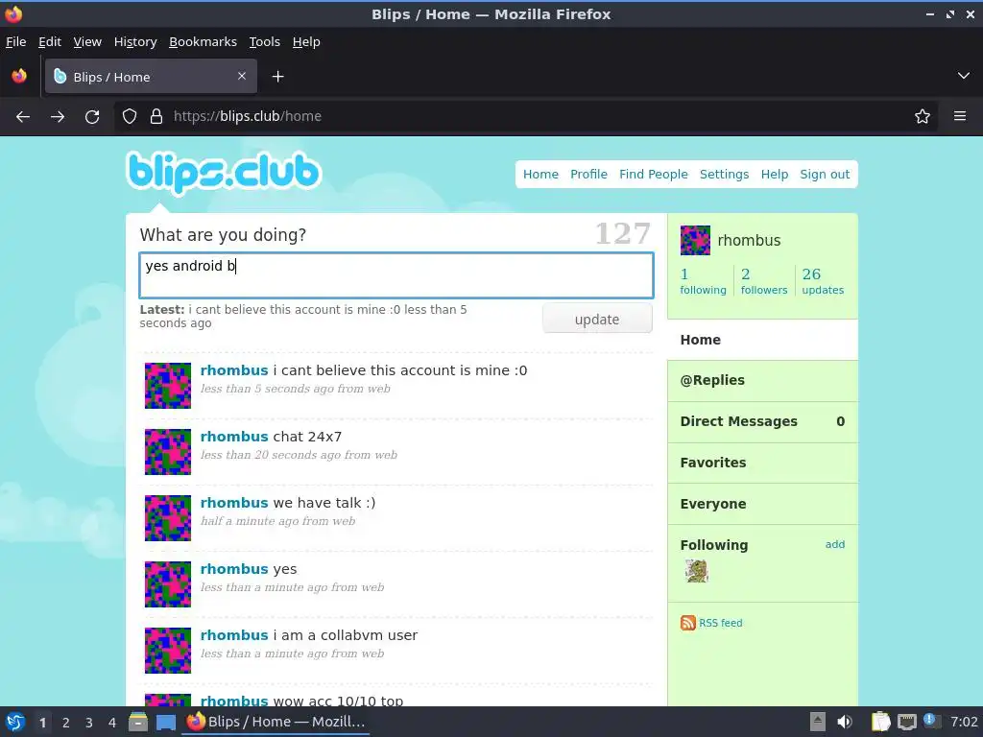Open the History menu

[x=135, y=42]
